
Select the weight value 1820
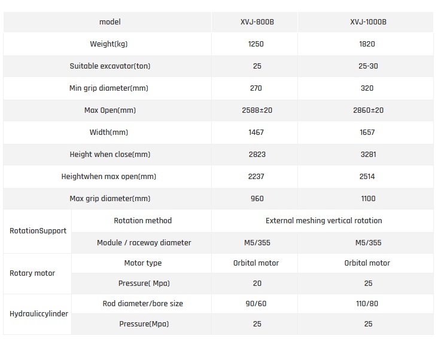coord(367,44)
